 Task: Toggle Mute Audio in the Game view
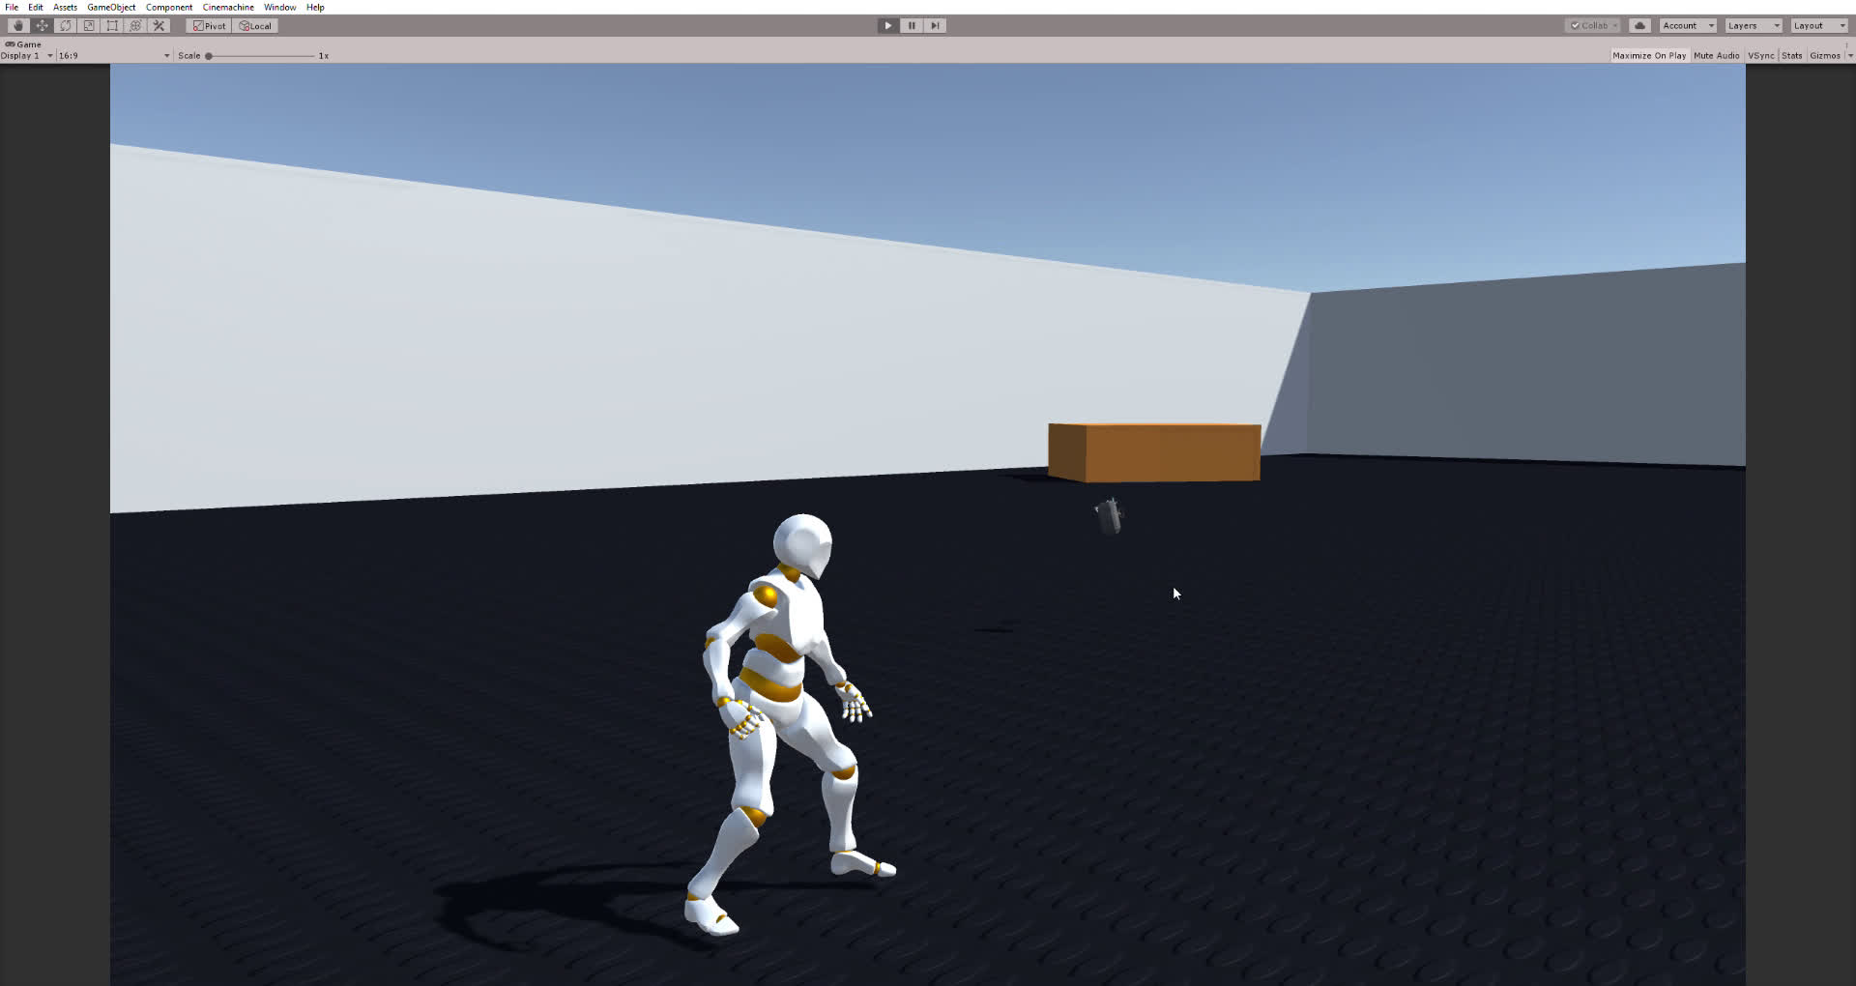(1717, 56)
